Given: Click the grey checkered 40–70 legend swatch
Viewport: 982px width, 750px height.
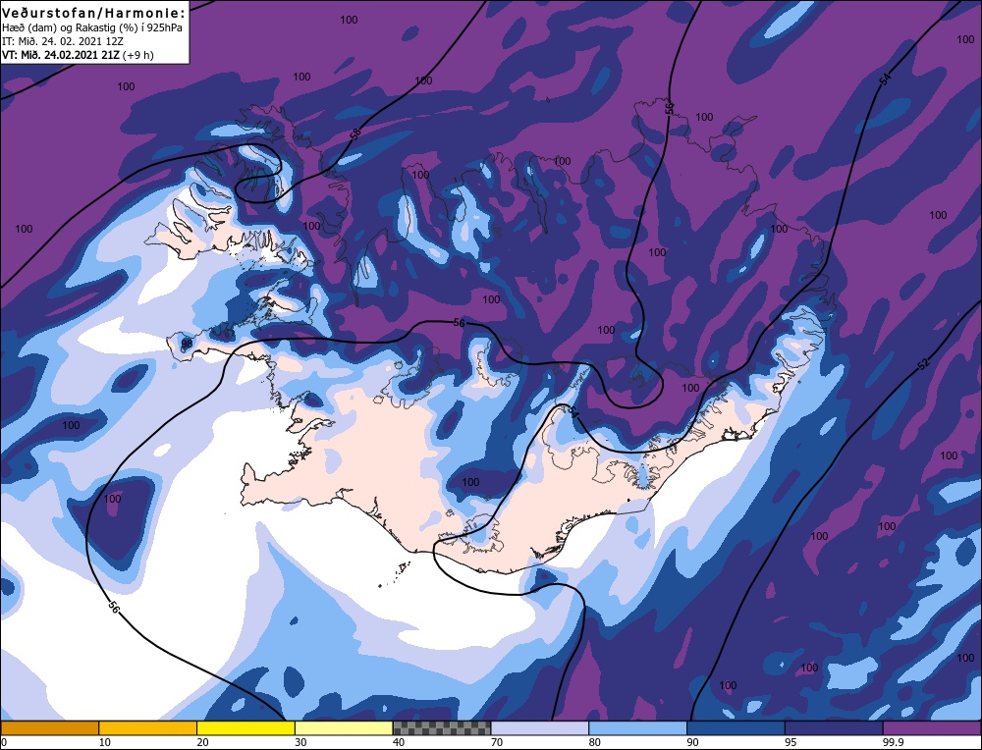Looking at the screenshot, I should (442, 728).
